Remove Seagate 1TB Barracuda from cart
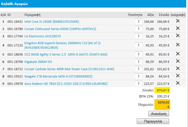The height and width of the screenshot is (127, 188). pos(178,76)
